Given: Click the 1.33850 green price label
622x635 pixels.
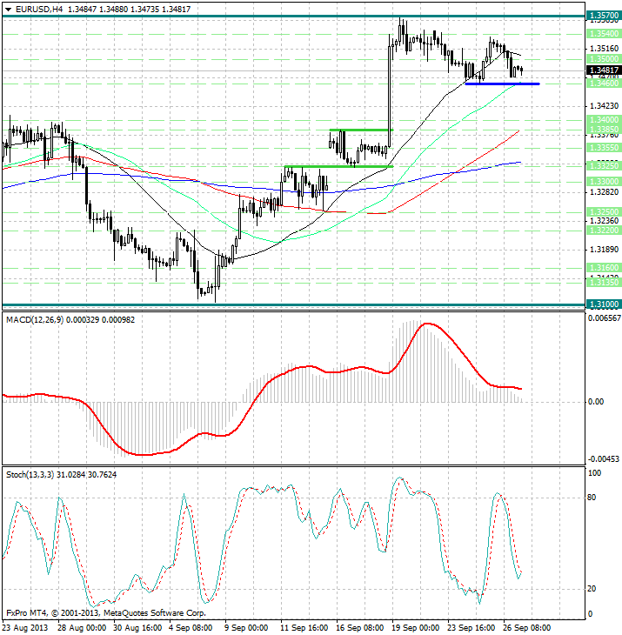Looking at the screenshot, I should coord(604,130).
